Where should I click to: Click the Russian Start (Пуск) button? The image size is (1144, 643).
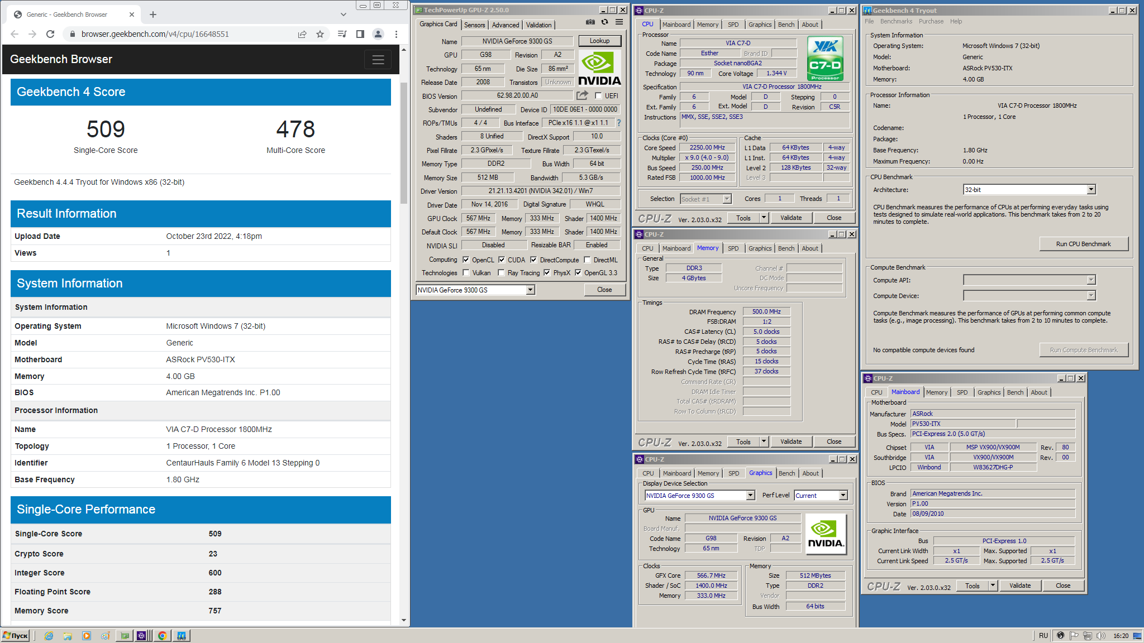(15, 636)
